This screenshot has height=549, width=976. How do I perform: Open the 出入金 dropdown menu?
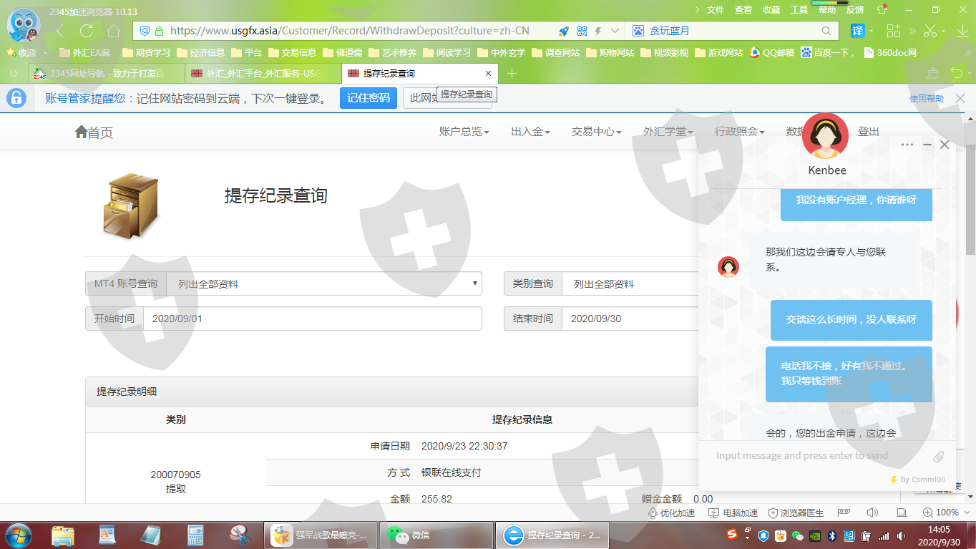(530, 132)
